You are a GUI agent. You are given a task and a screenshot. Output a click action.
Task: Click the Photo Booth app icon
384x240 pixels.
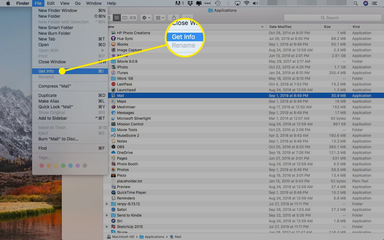113,164
